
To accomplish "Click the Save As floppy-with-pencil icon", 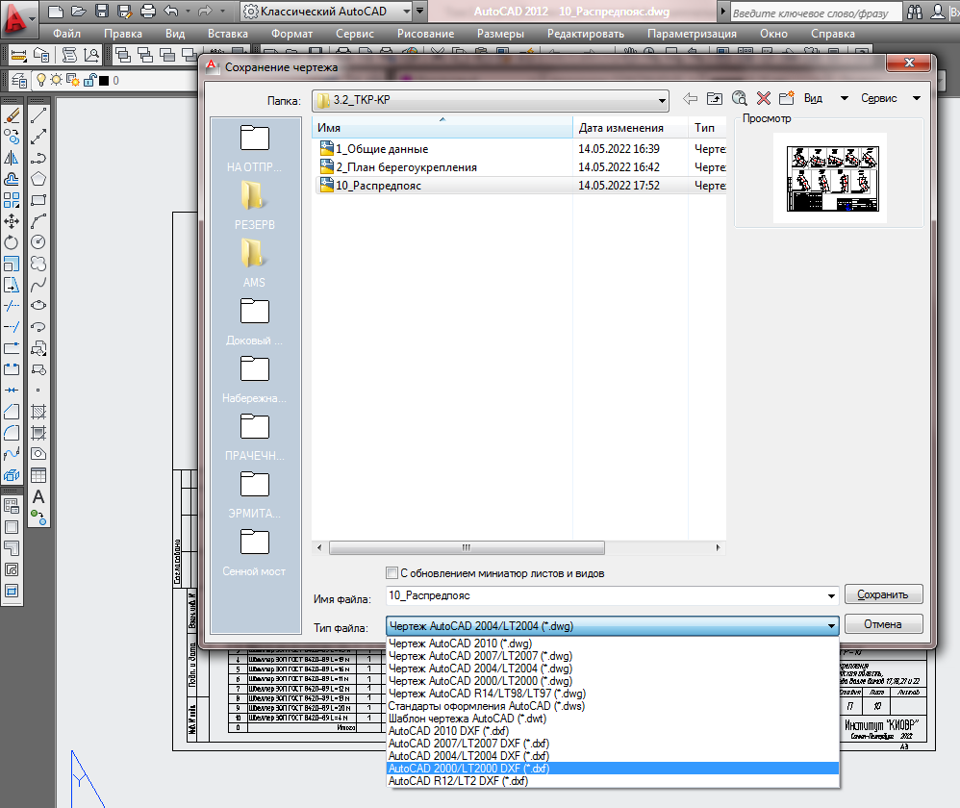I will (x=125, y=11).
